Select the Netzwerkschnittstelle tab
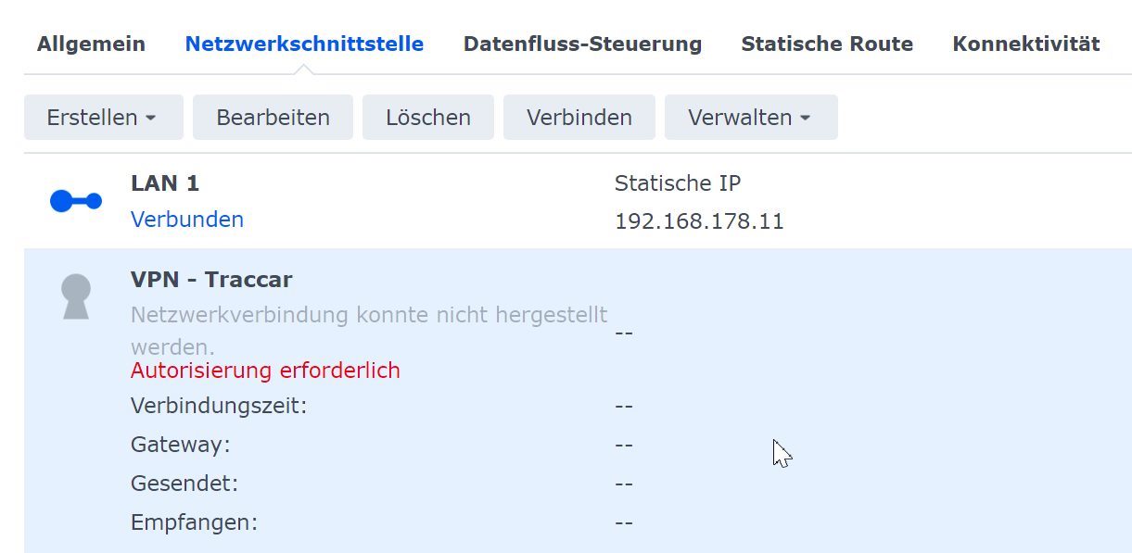Image resolution: width=1132 pixels, height=553 pixels. pyautogui.click(x=304, y=44)
